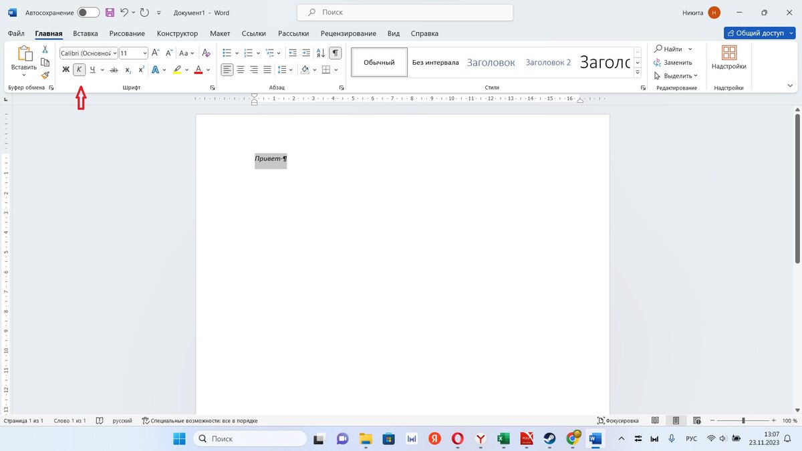Open the borders dropdown arrow
The height and width of the screenshot is (451, 802).
point(336,69)
